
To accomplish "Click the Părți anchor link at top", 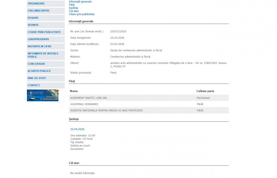I will coord(72,5).
